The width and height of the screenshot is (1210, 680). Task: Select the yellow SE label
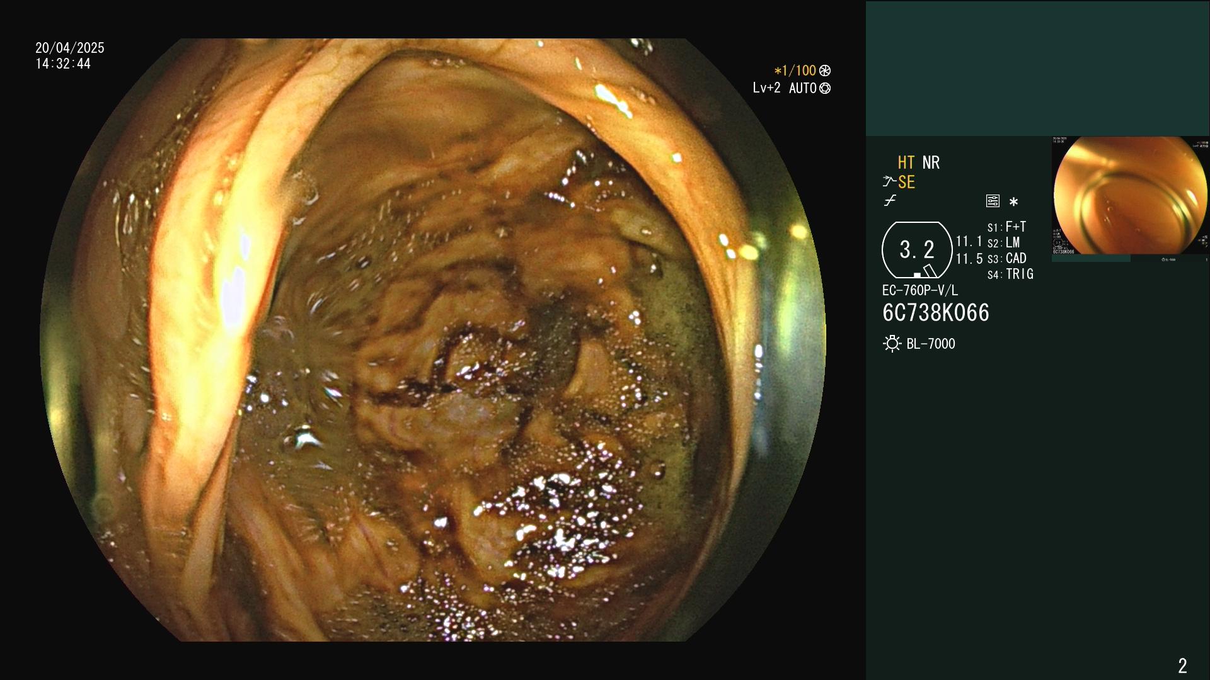(906, 182)
